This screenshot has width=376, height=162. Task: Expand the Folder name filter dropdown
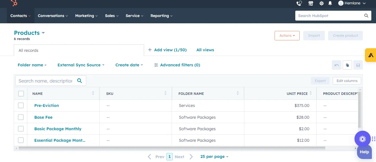pyautogui.click(x=32, y=65)
